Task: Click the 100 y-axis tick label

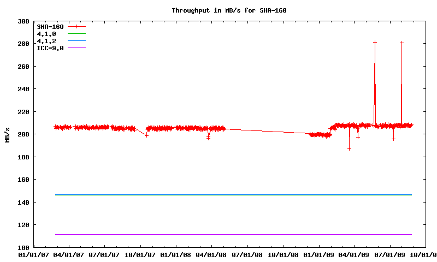Action: [x=23, y=247]
